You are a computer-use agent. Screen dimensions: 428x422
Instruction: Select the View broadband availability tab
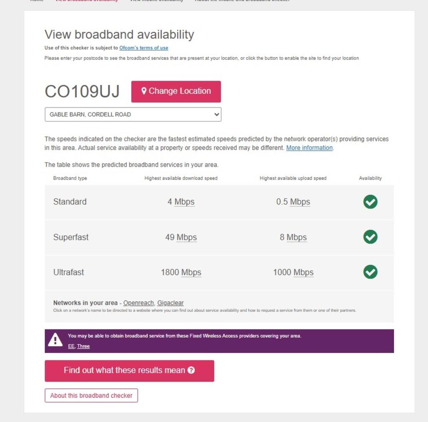87,1
